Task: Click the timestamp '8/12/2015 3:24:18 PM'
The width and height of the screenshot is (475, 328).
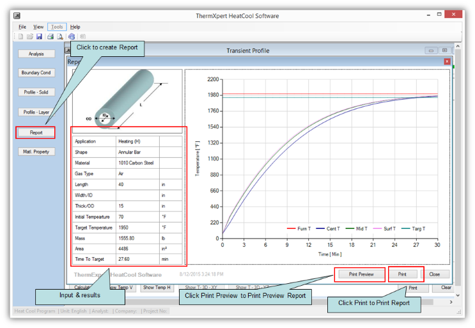Action: 201,274
